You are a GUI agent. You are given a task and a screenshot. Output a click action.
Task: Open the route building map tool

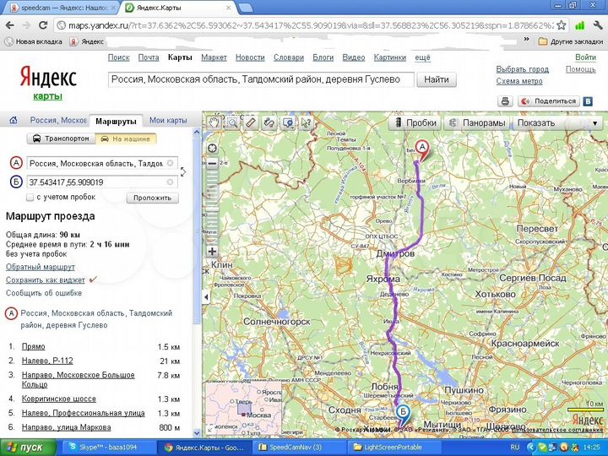[x=269, y=122]
